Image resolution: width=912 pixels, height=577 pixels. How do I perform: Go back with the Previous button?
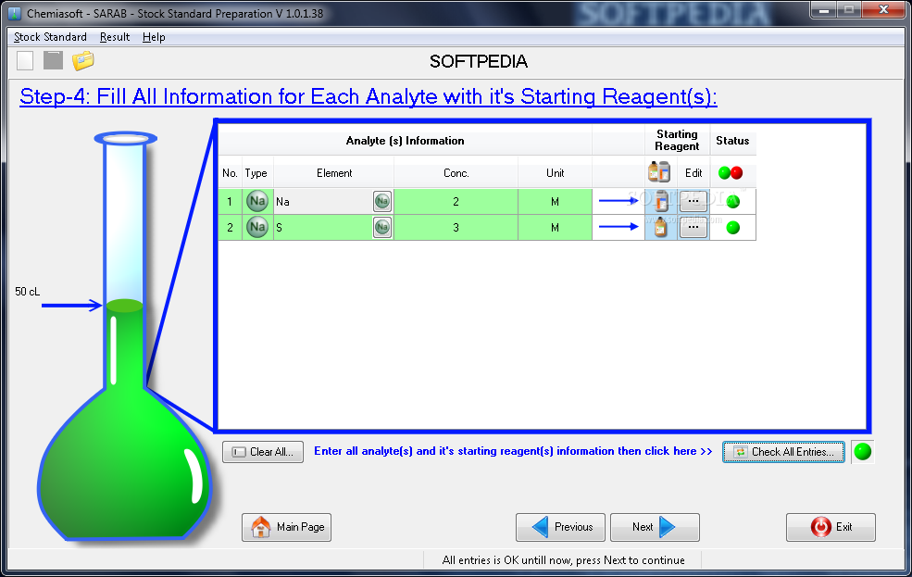(561, 527)
